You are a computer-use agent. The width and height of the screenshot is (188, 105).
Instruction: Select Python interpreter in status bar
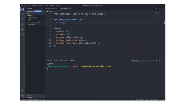[30, 99]
